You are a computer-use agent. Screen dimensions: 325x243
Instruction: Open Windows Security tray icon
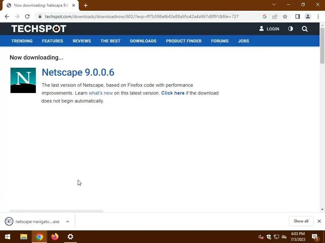coord(269,237)
